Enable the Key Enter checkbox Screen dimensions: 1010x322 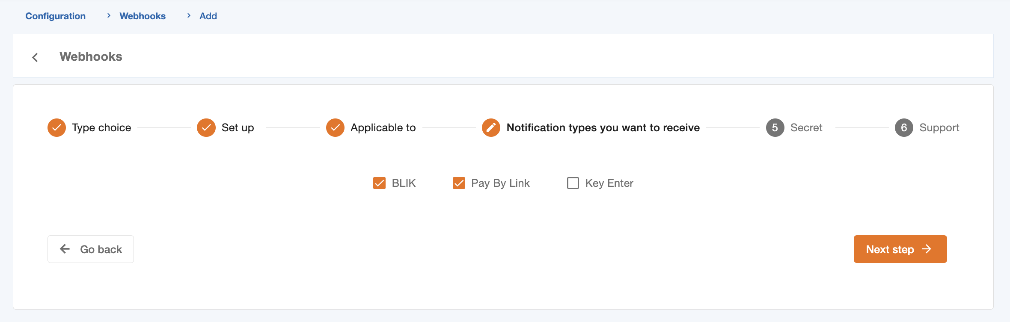click(x=573, y=183)
